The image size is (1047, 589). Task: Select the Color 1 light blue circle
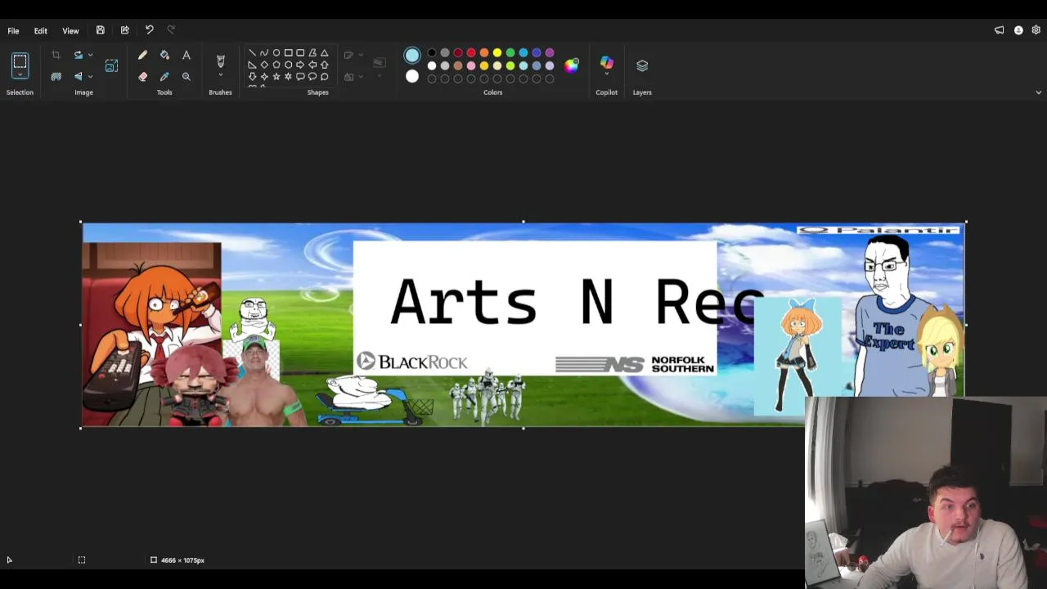[412, 56]
